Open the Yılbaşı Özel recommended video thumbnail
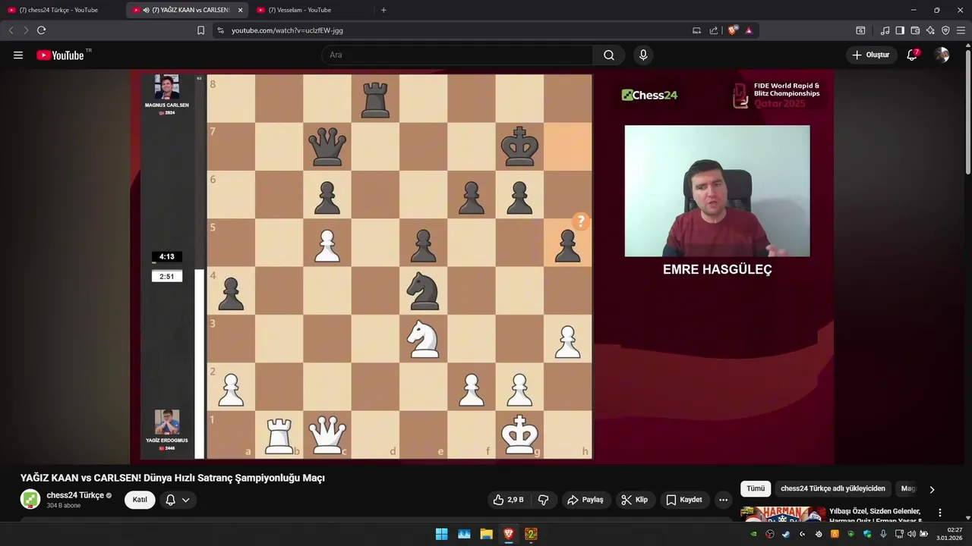This screenshot has height=546, width=972. [x=782, y=514]
